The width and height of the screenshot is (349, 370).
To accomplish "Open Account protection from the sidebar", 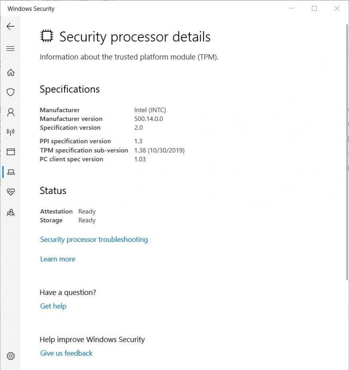I will click(x=10, y=112).
